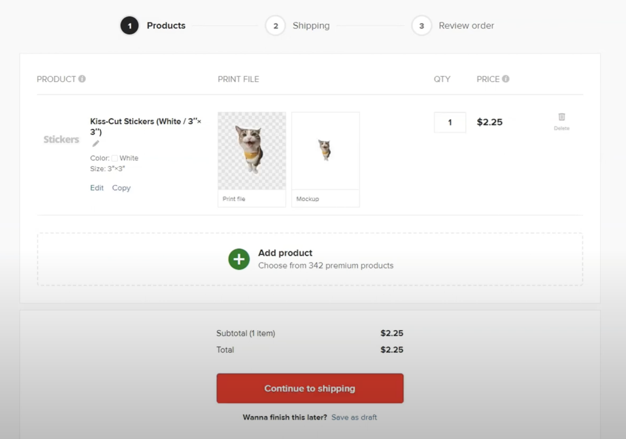The width and height of the screenshot is (626, 439).
Task: Click the Edit link for stickers
Action: click(97, 188)
